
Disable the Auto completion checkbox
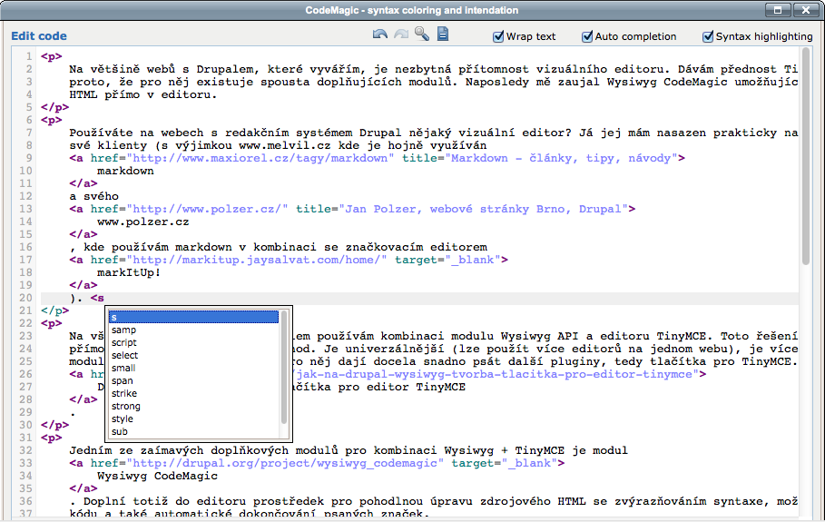coord(586,36)
